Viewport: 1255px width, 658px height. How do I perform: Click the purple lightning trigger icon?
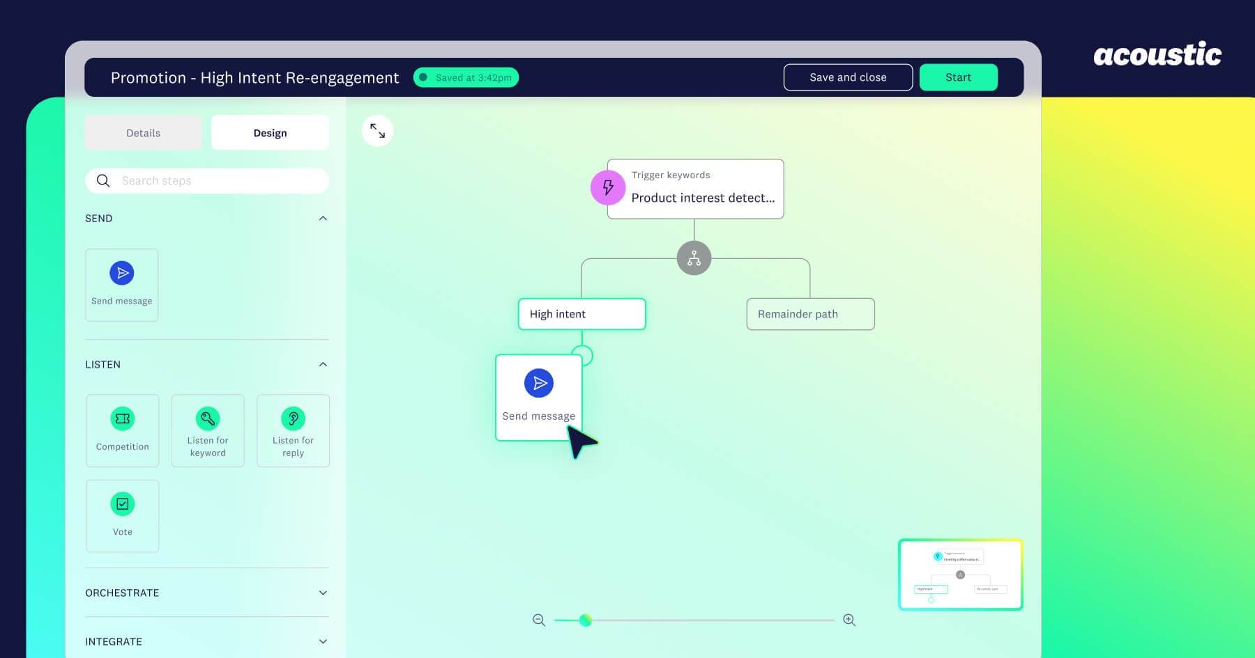tap(608, 187)
